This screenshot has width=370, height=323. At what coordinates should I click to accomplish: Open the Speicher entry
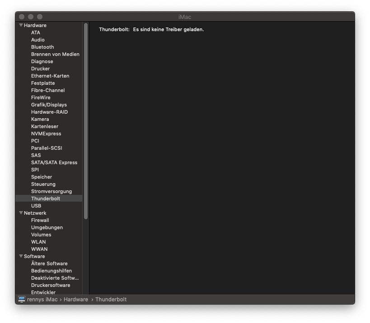click(42, 177)
